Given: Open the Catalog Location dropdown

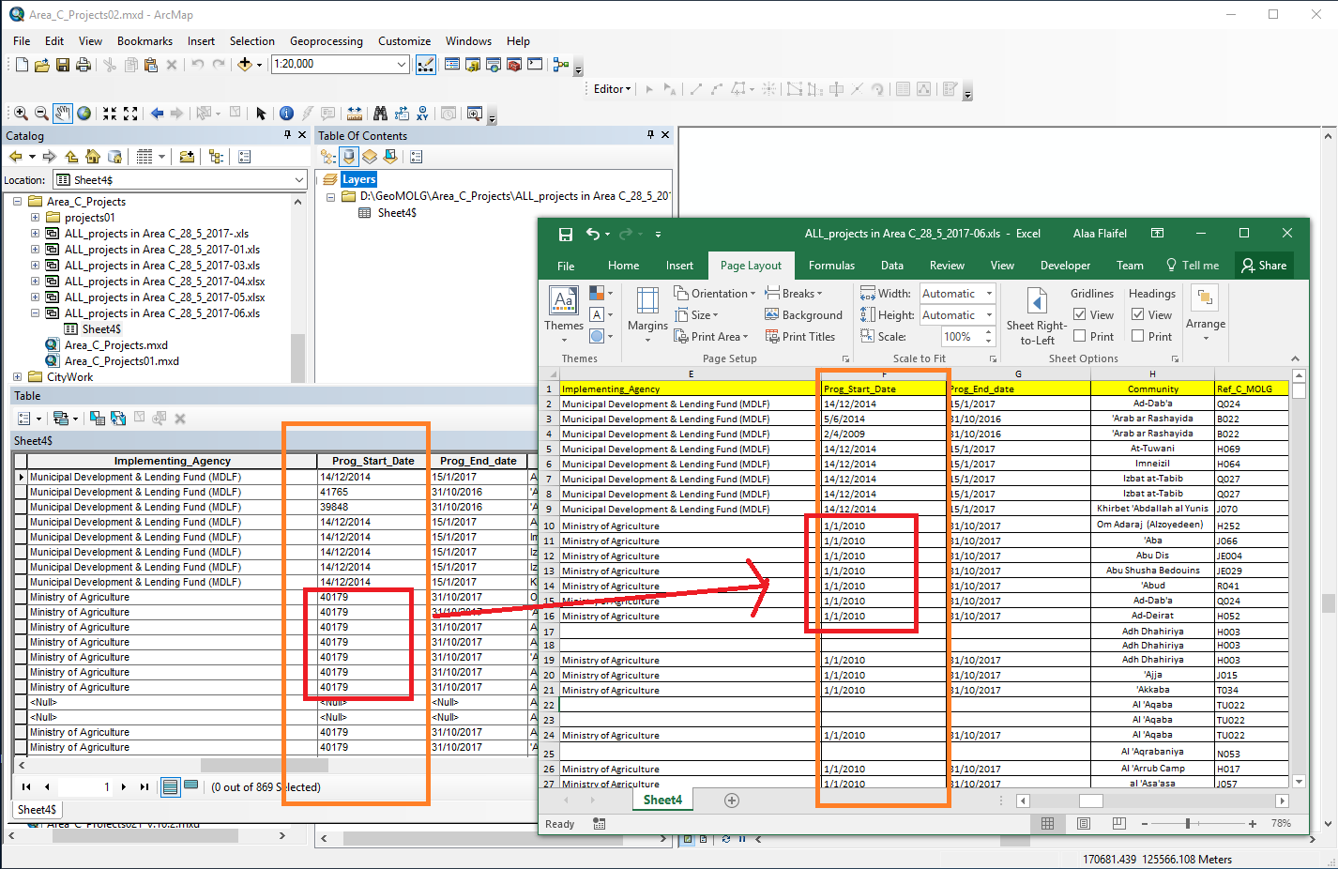Looking at the screenshot, I should tap(299, 180).
